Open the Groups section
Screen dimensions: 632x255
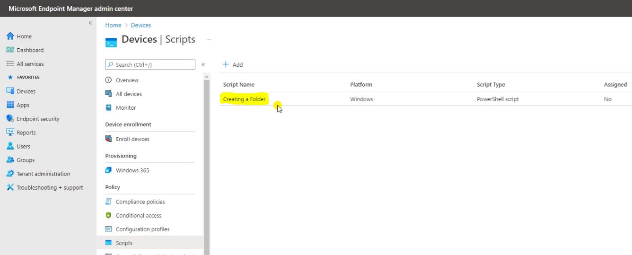[x=26, y=160]
